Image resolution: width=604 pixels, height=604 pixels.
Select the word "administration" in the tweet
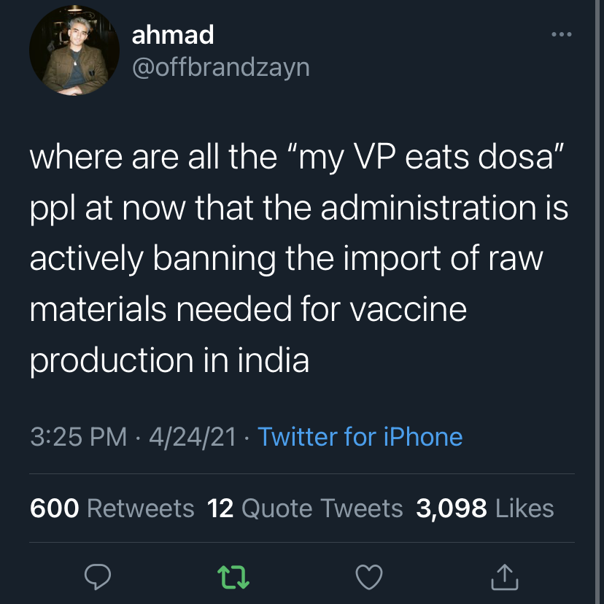(428, 208)
